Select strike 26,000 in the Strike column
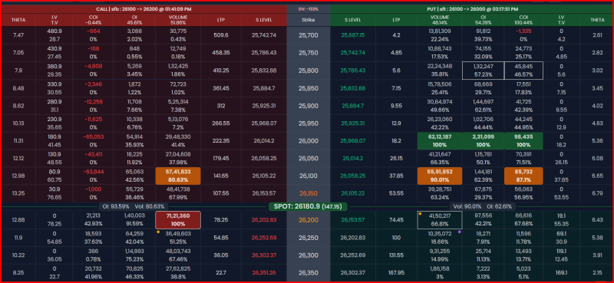The image size is (614, 283). click(309, 140)
